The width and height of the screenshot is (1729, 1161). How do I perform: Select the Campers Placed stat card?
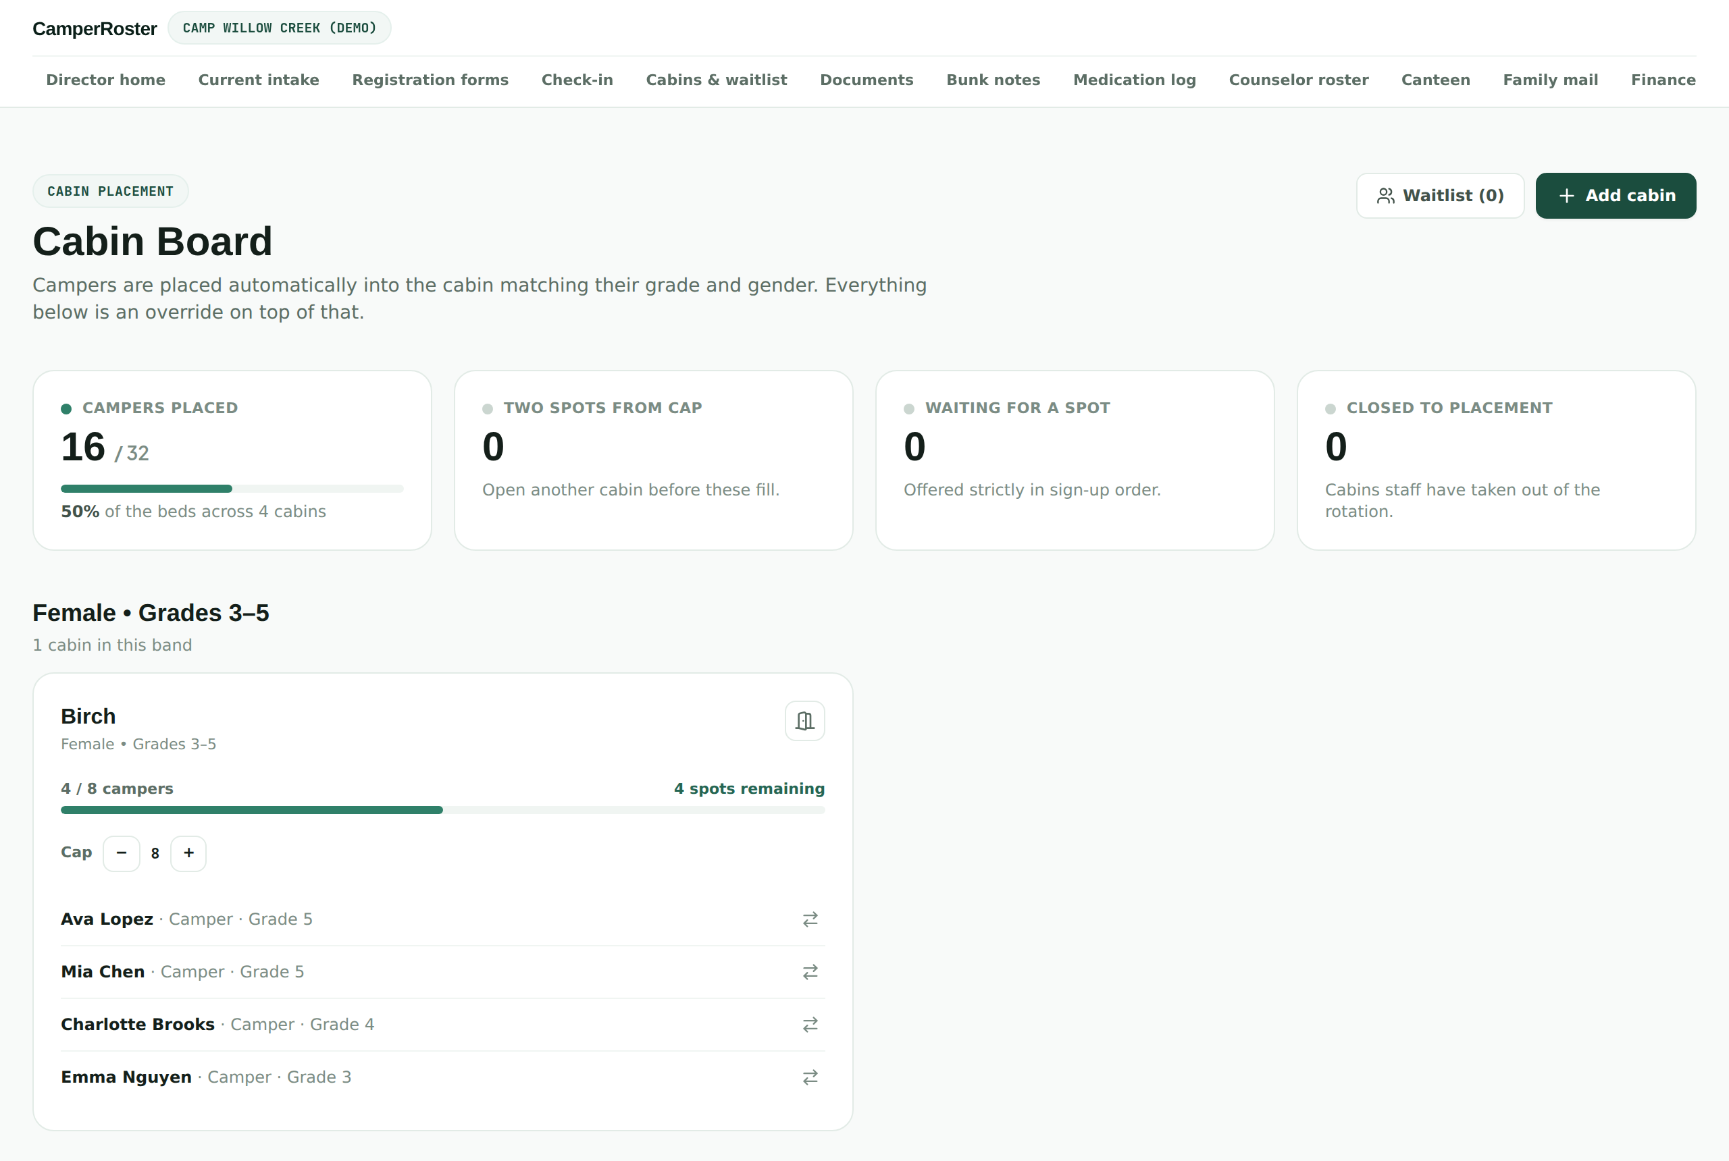point(232,460)
